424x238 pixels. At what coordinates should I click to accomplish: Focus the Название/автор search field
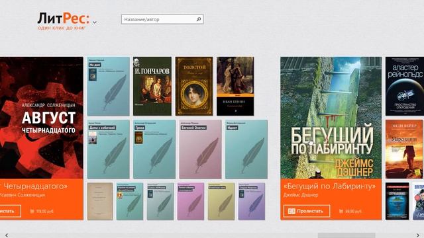click(162, 19)
